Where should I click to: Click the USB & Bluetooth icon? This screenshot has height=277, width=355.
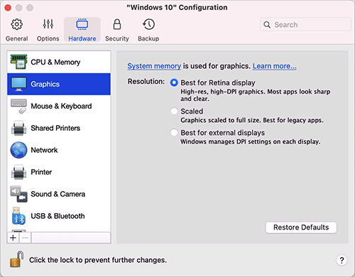[x=18, y=216]
